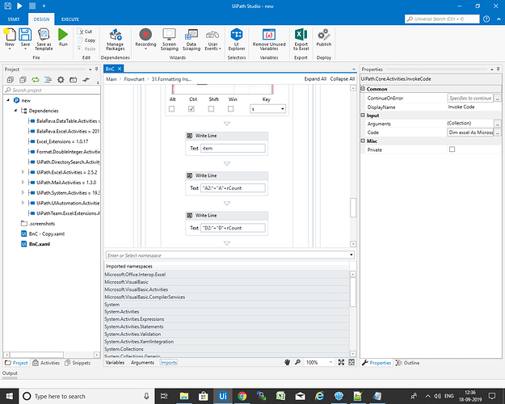
Task: Click Windows Start button
Action: tap(10, 396)
